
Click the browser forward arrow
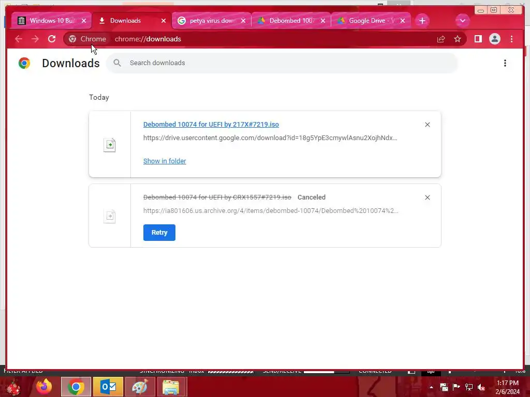(35, 39)
